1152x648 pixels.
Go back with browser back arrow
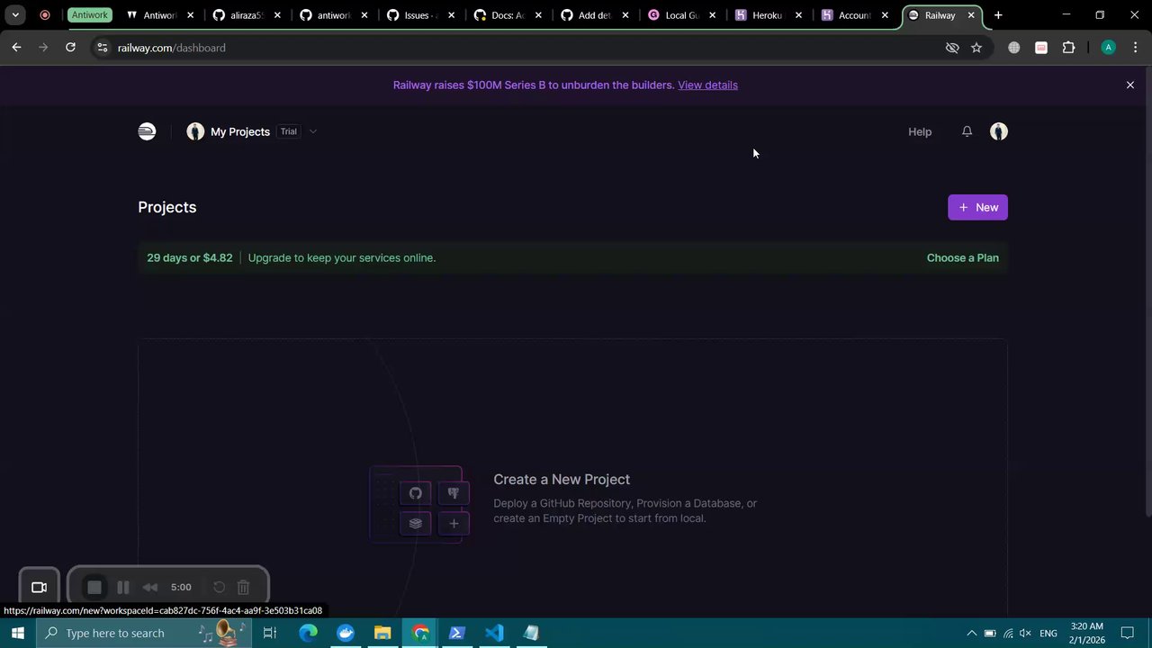click(16, 48)
